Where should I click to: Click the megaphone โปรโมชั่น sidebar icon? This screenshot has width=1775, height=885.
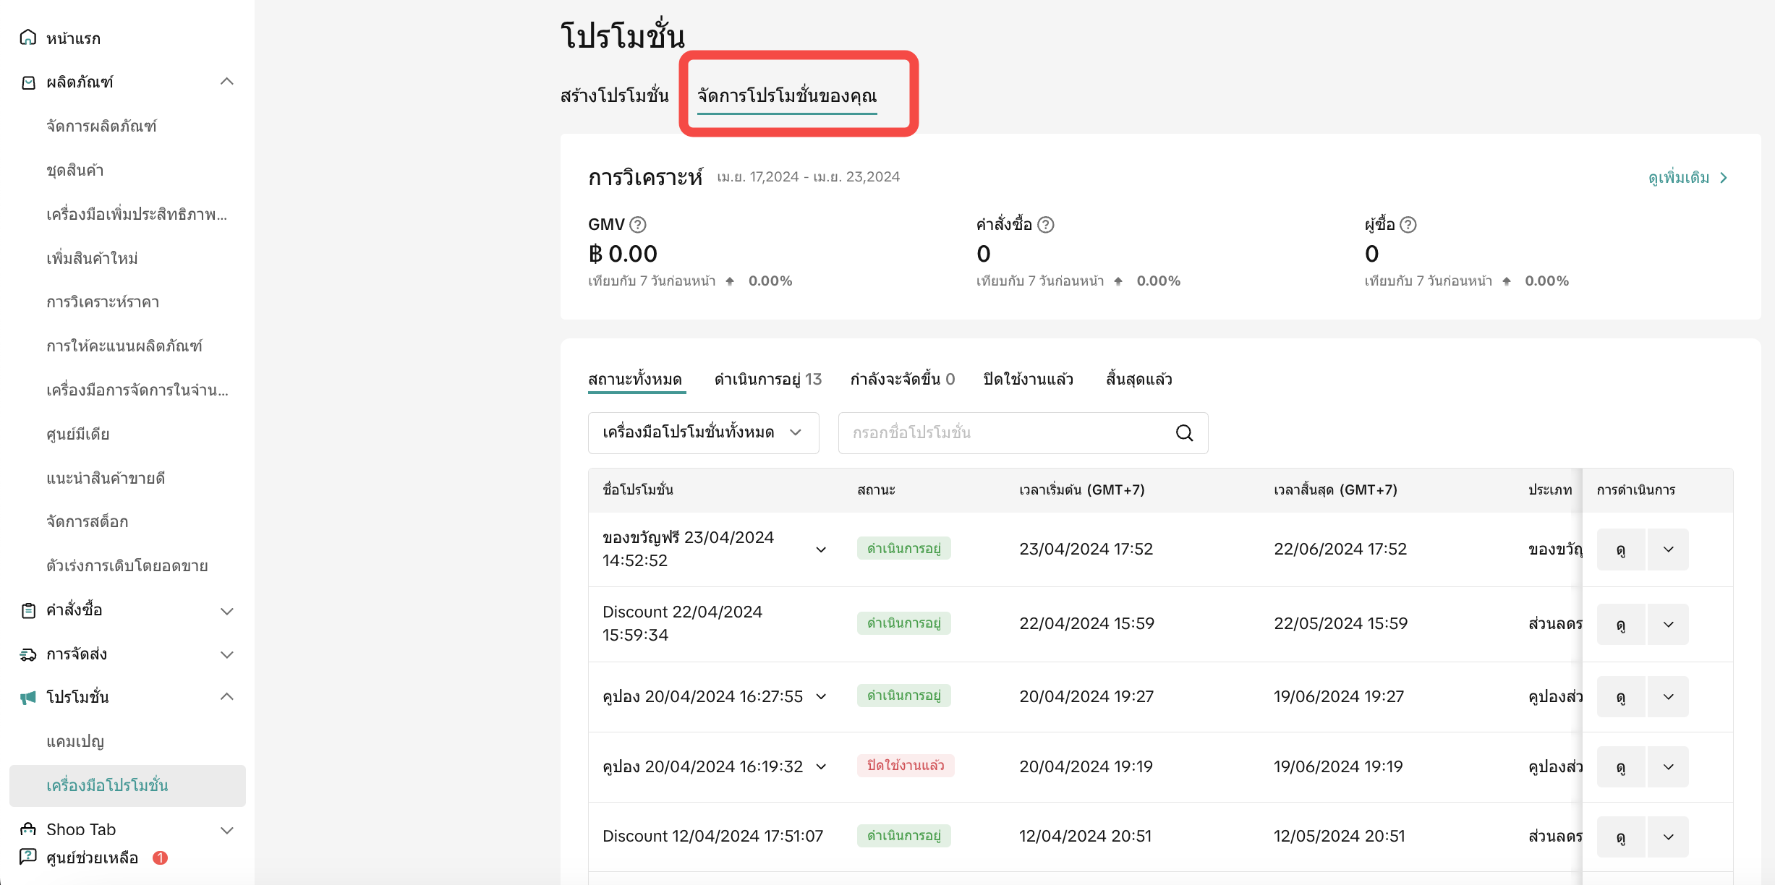point(27,698)
